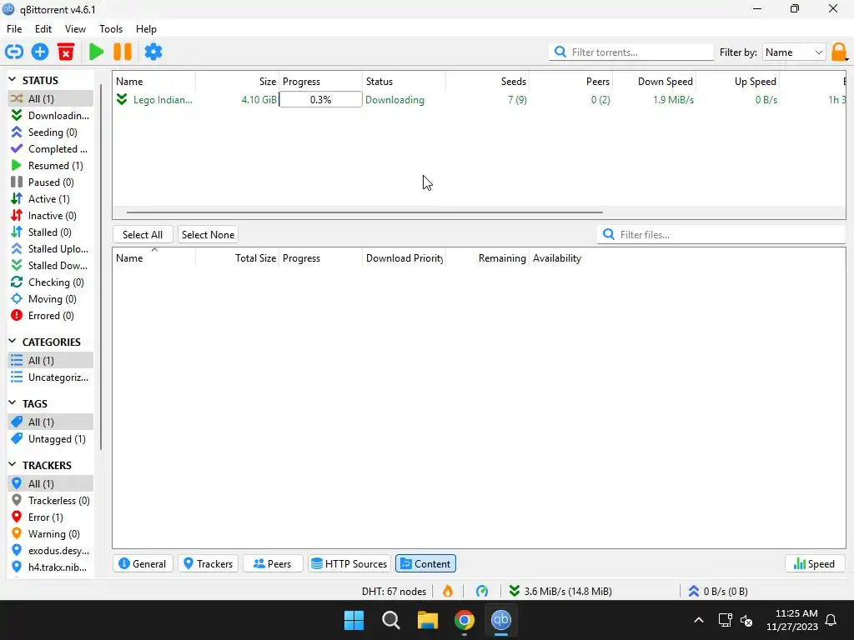
Task: Switch to the Content tab
Action: (x=426, y=564)
